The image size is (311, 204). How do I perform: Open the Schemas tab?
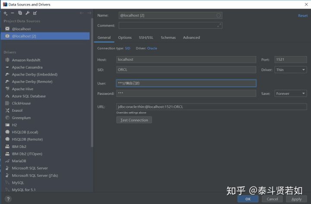pyautogui.click(x=168, y=38)
